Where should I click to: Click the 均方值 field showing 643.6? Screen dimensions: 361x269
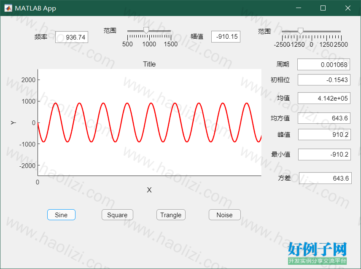coord(324,118)
